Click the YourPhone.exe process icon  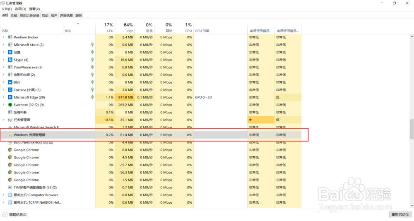pos(10,67)
